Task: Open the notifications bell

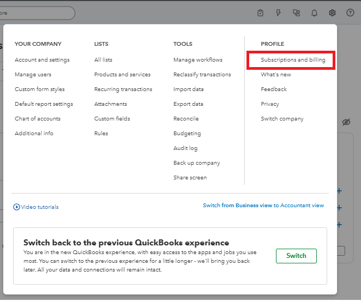Action: (x=314, y=13)
